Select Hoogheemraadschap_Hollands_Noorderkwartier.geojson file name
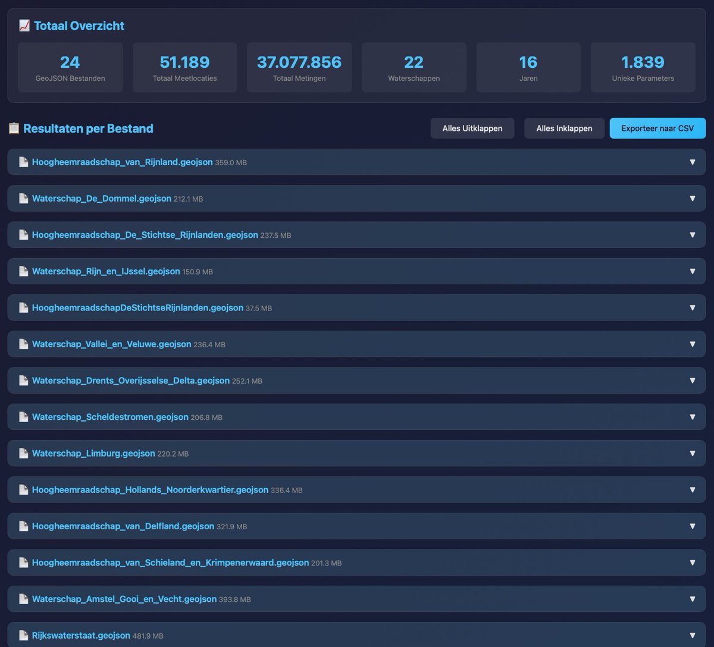The image size is (714, 647). pos(151,489)
